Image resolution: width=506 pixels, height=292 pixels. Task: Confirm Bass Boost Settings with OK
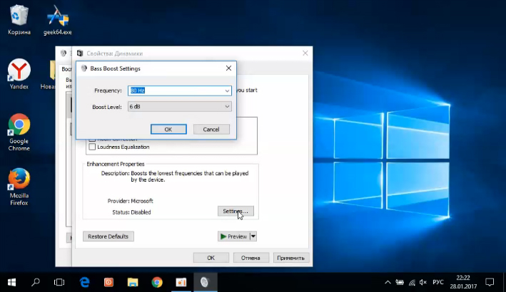(168, 129)
